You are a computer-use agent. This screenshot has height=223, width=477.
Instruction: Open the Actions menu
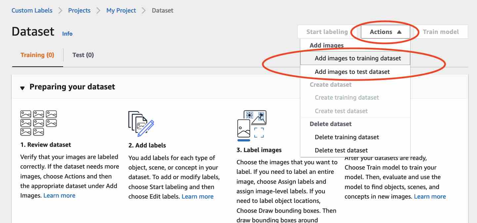tap(381, 32)
